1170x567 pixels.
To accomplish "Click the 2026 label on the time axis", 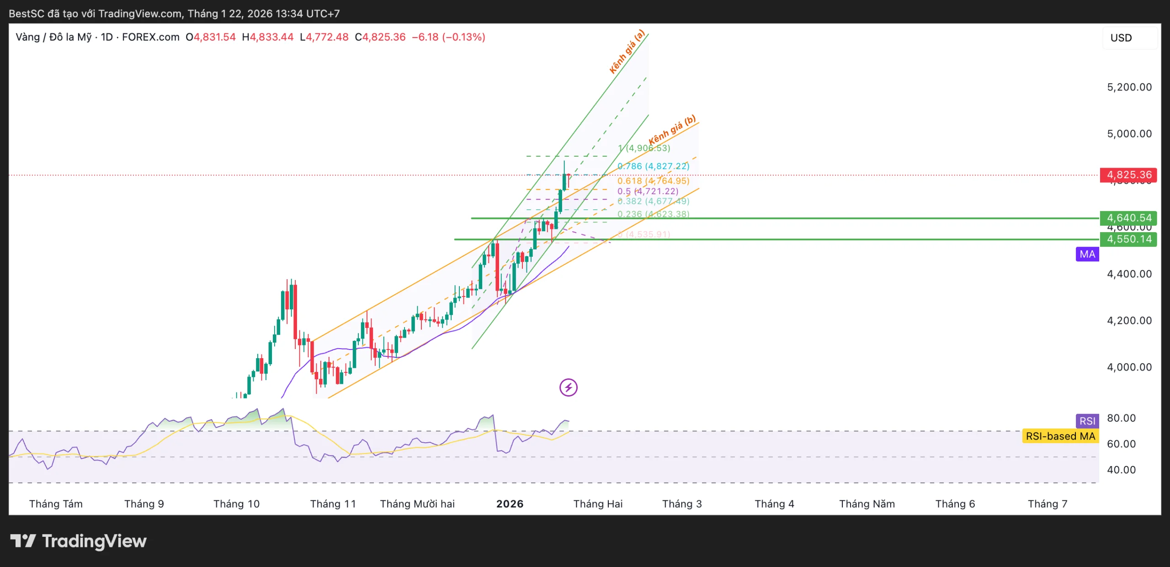I will [510, 504].
